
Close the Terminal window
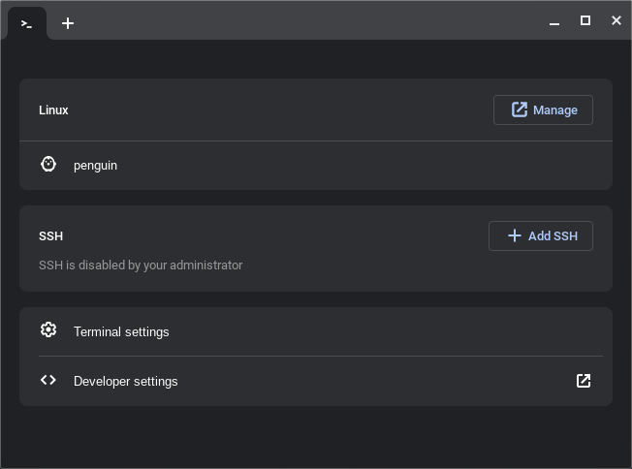click(x=616, y=20)
